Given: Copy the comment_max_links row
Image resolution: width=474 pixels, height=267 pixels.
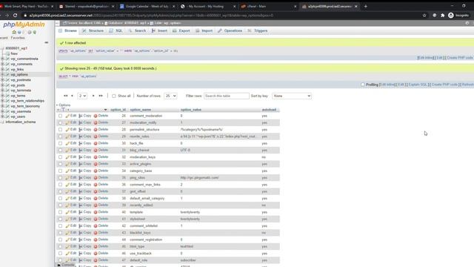Looking at the screenshot, I should point(85,185).
